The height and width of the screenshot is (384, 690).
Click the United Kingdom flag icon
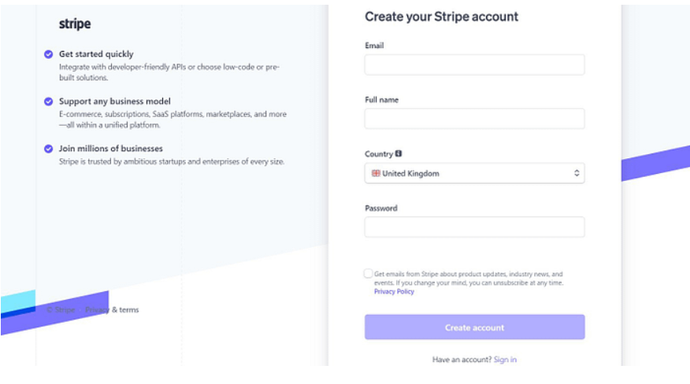click(376, 173)
